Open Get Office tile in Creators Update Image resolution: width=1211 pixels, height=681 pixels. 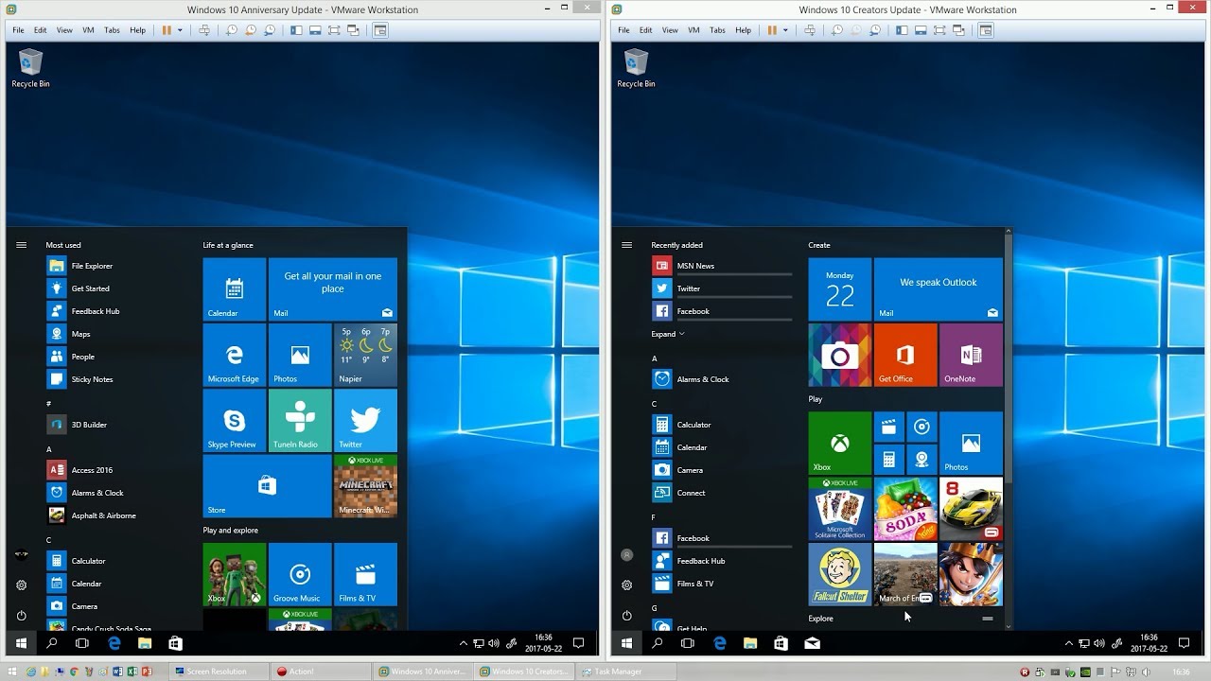(x=905, y=355)
